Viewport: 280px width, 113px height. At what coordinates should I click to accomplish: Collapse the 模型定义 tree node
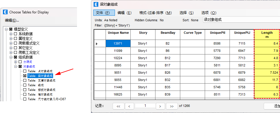point(6,29)
